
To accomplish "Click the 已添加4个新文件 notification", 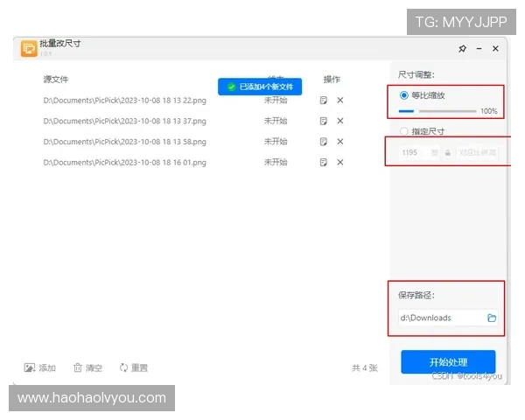I will pos(260,87).
